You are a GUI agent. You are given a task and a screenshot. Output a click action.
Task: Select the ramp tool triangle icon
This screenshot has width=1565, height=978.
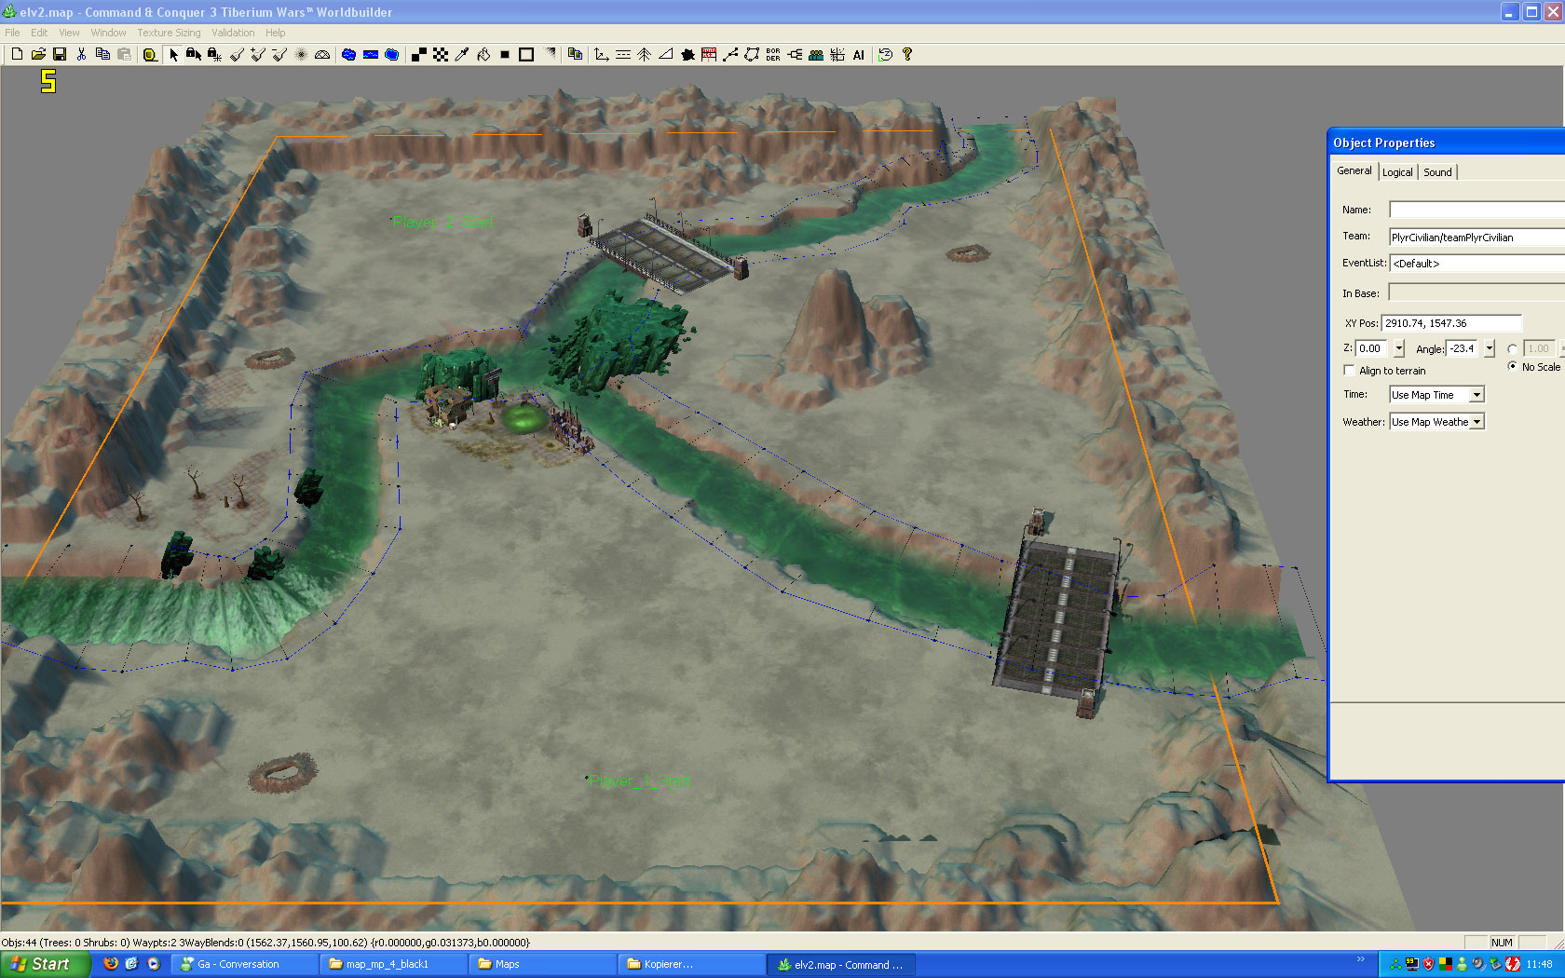665,54
